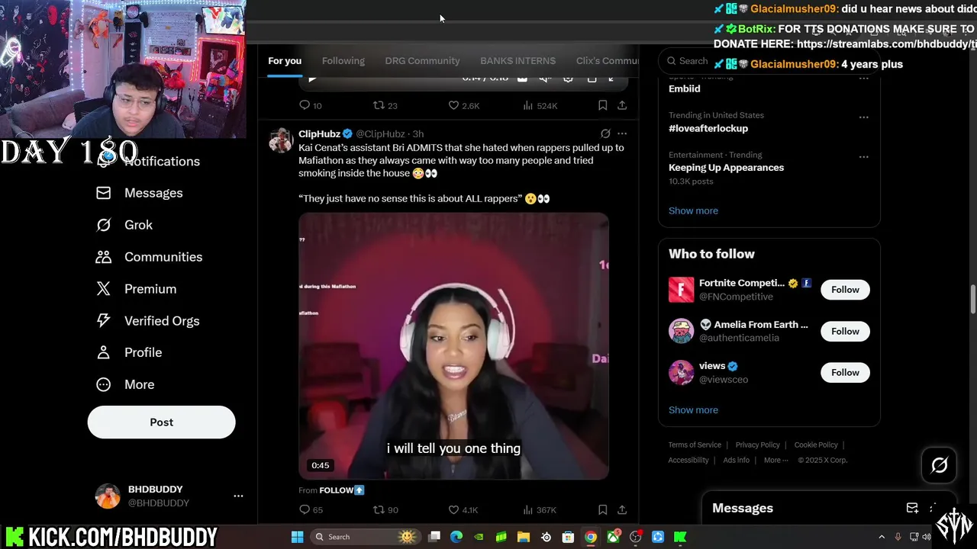The height and width of the screenshot is (549, 977).
Task: Switch to Google Chrome in the taskbar
Action: point(591,537)
